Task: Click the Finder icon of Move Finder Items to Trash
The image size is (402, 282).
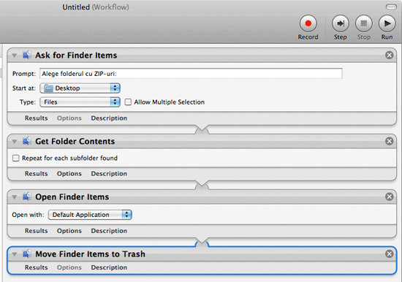Action: point(27,254)
